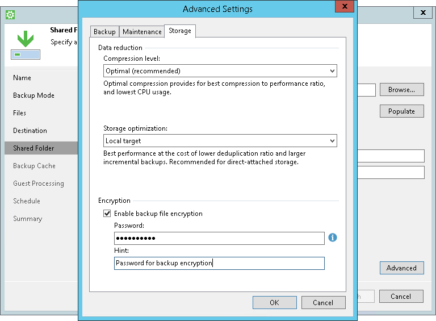Viewport: 436px width, 321px height.
Task: Click Cancel in the wizard window
Action: coord(401,296)
